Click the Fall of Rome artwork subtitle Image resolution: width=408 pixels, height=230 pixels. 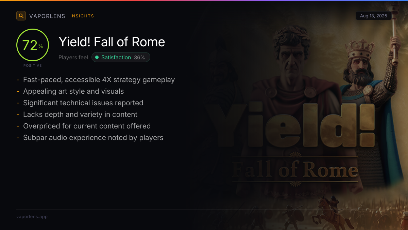click(295, 170)
